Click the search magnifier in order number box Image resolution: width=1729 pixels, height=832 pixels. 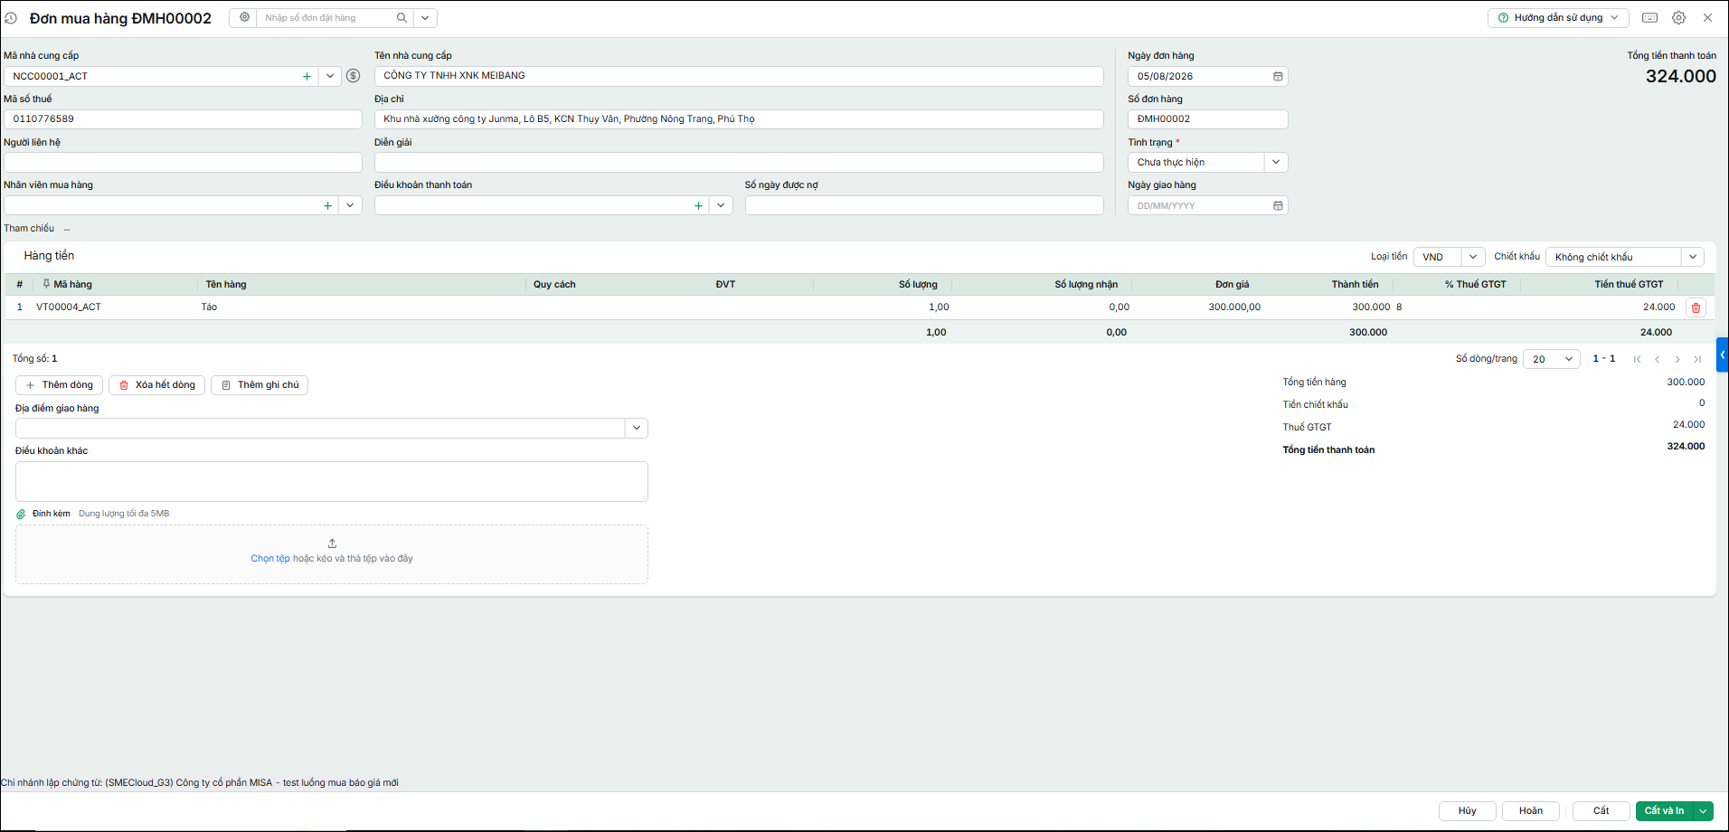point(402,18)
